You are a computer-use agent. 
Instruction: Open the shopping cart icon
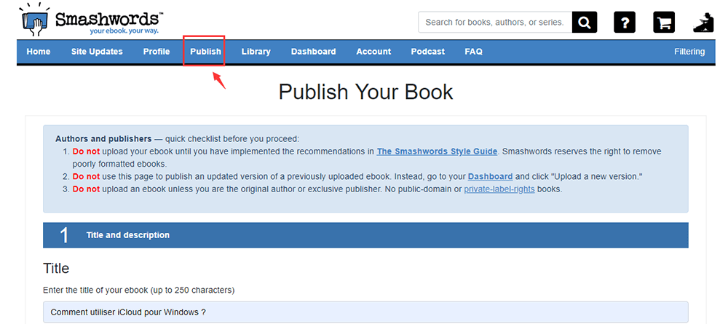[663, 23]
